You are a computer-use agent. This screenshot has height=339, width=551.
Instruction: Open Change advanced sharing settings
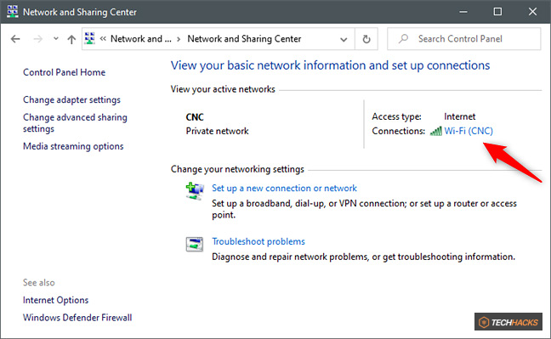[x=75, y=123]
